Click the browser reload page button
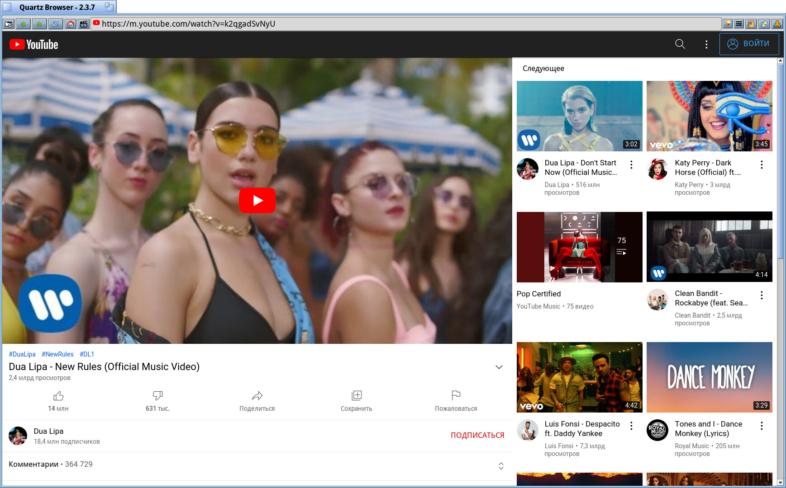The width and height of the screenshot is (786, 488). 55,24
